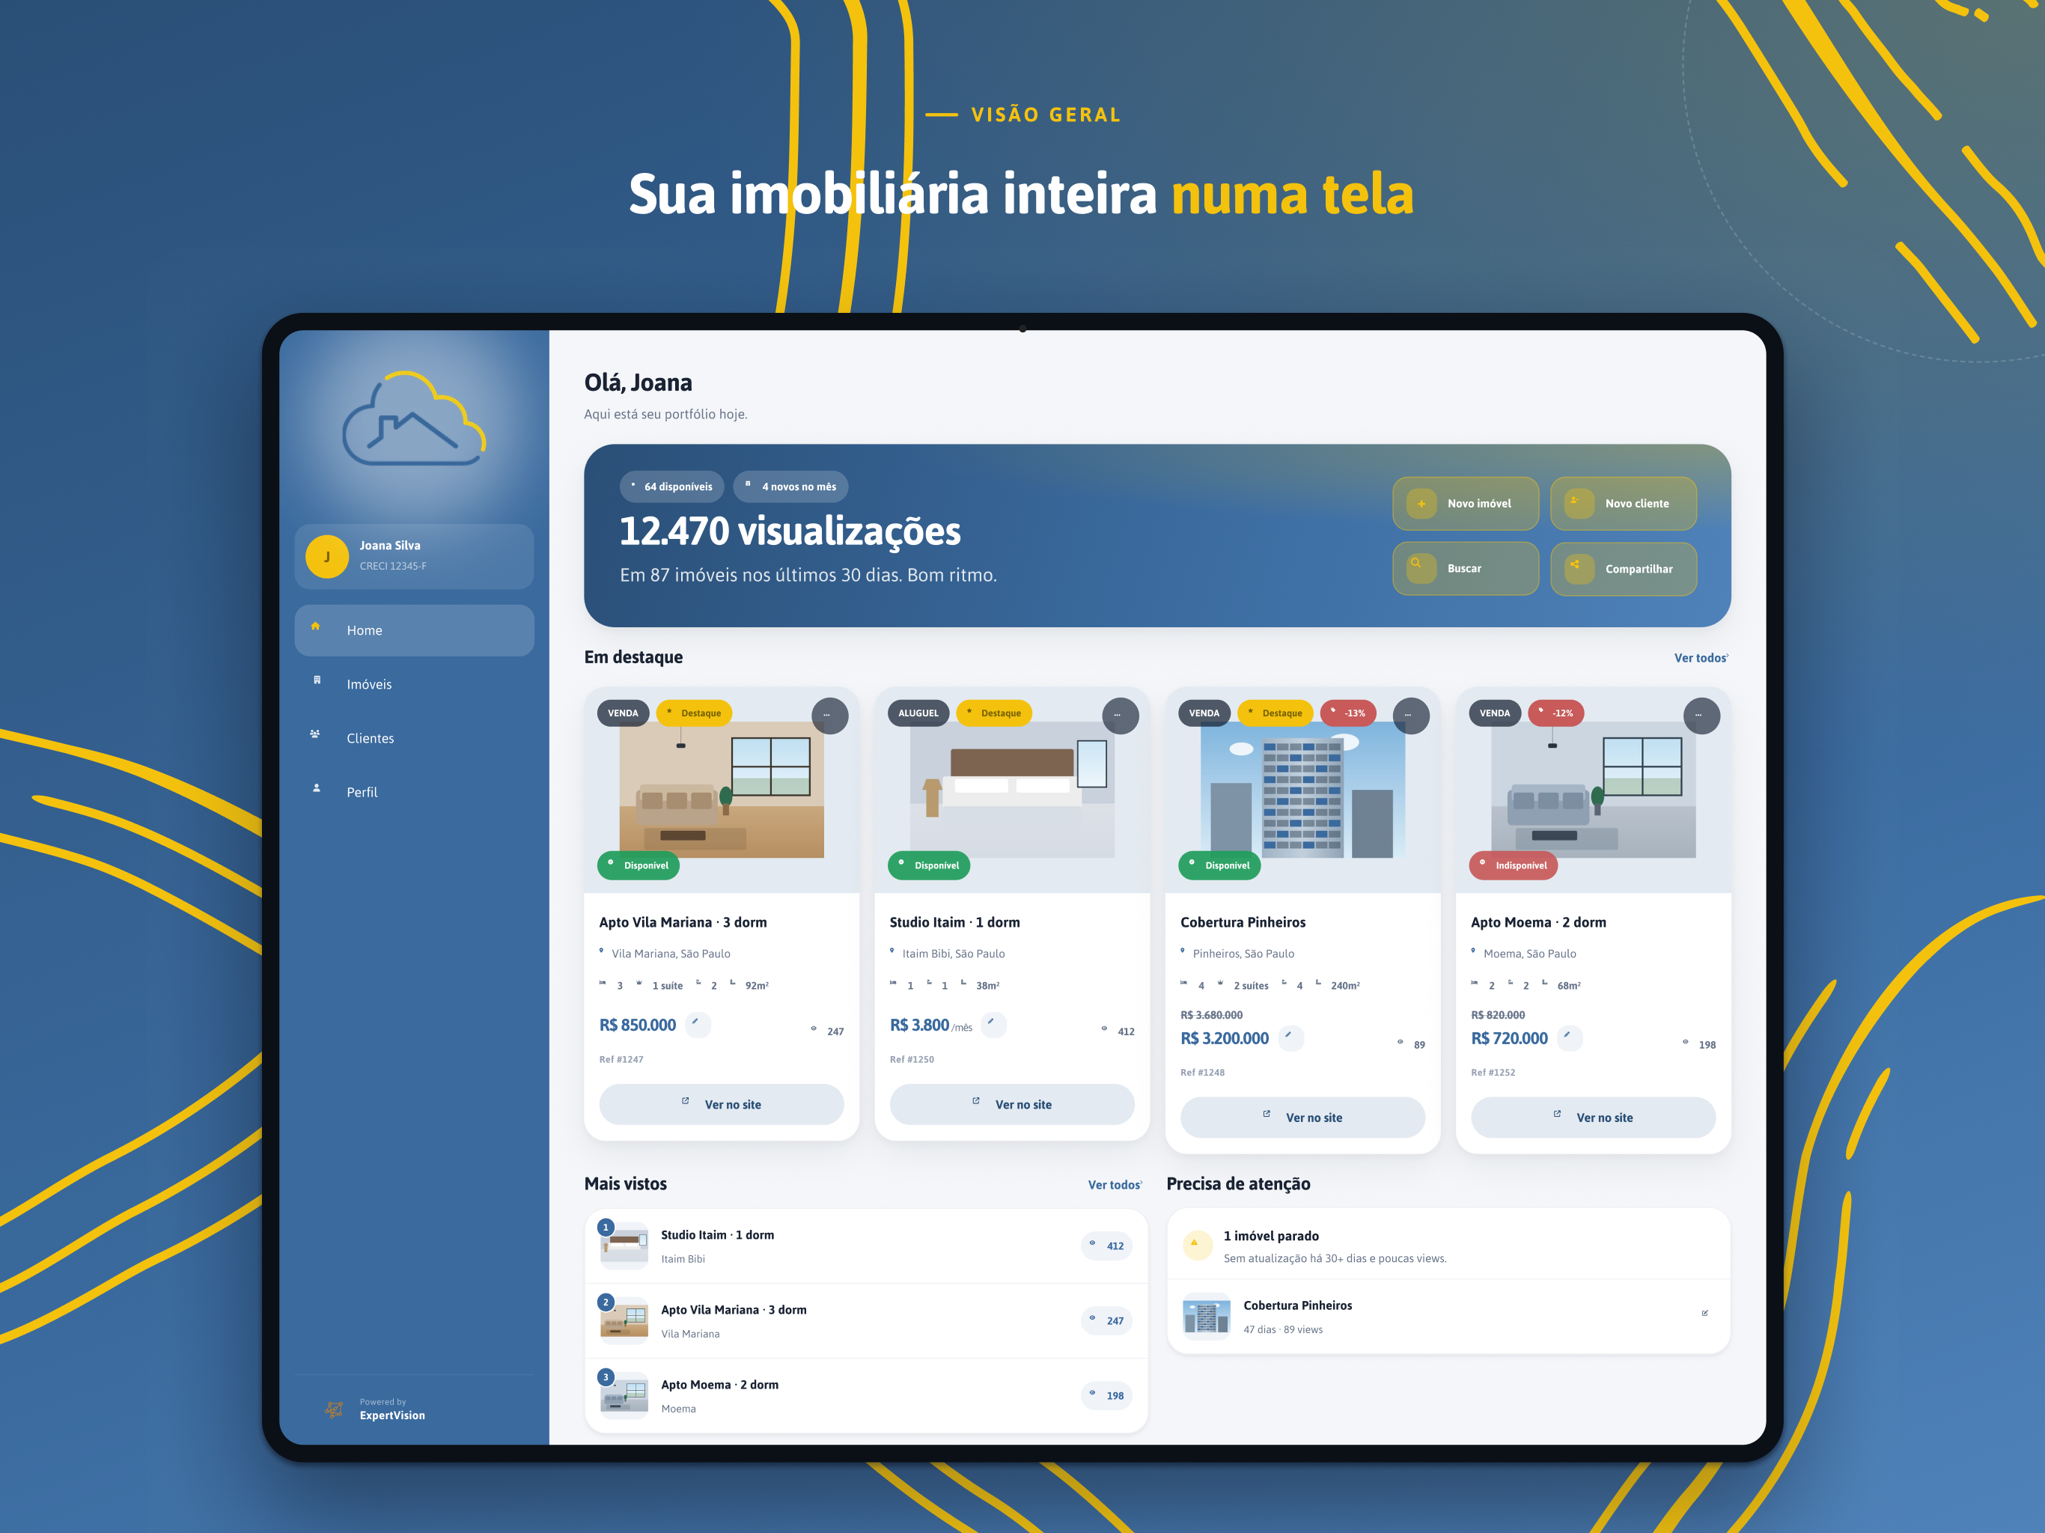Image resolution: width=2045 pixels, height=1533 pixels.
Task: Click the Imóveis building icon in sidebar
Action: click(x=316, y=680)
